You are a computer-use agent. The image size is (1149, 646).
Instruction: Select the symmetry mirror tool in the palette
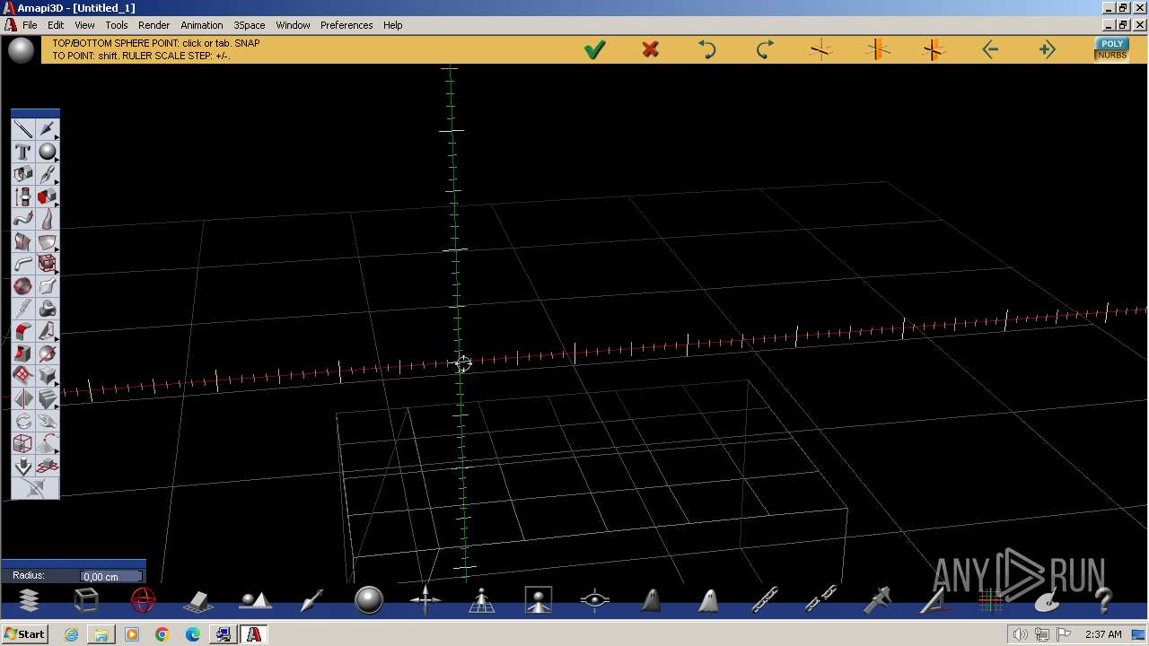(23, 398)
